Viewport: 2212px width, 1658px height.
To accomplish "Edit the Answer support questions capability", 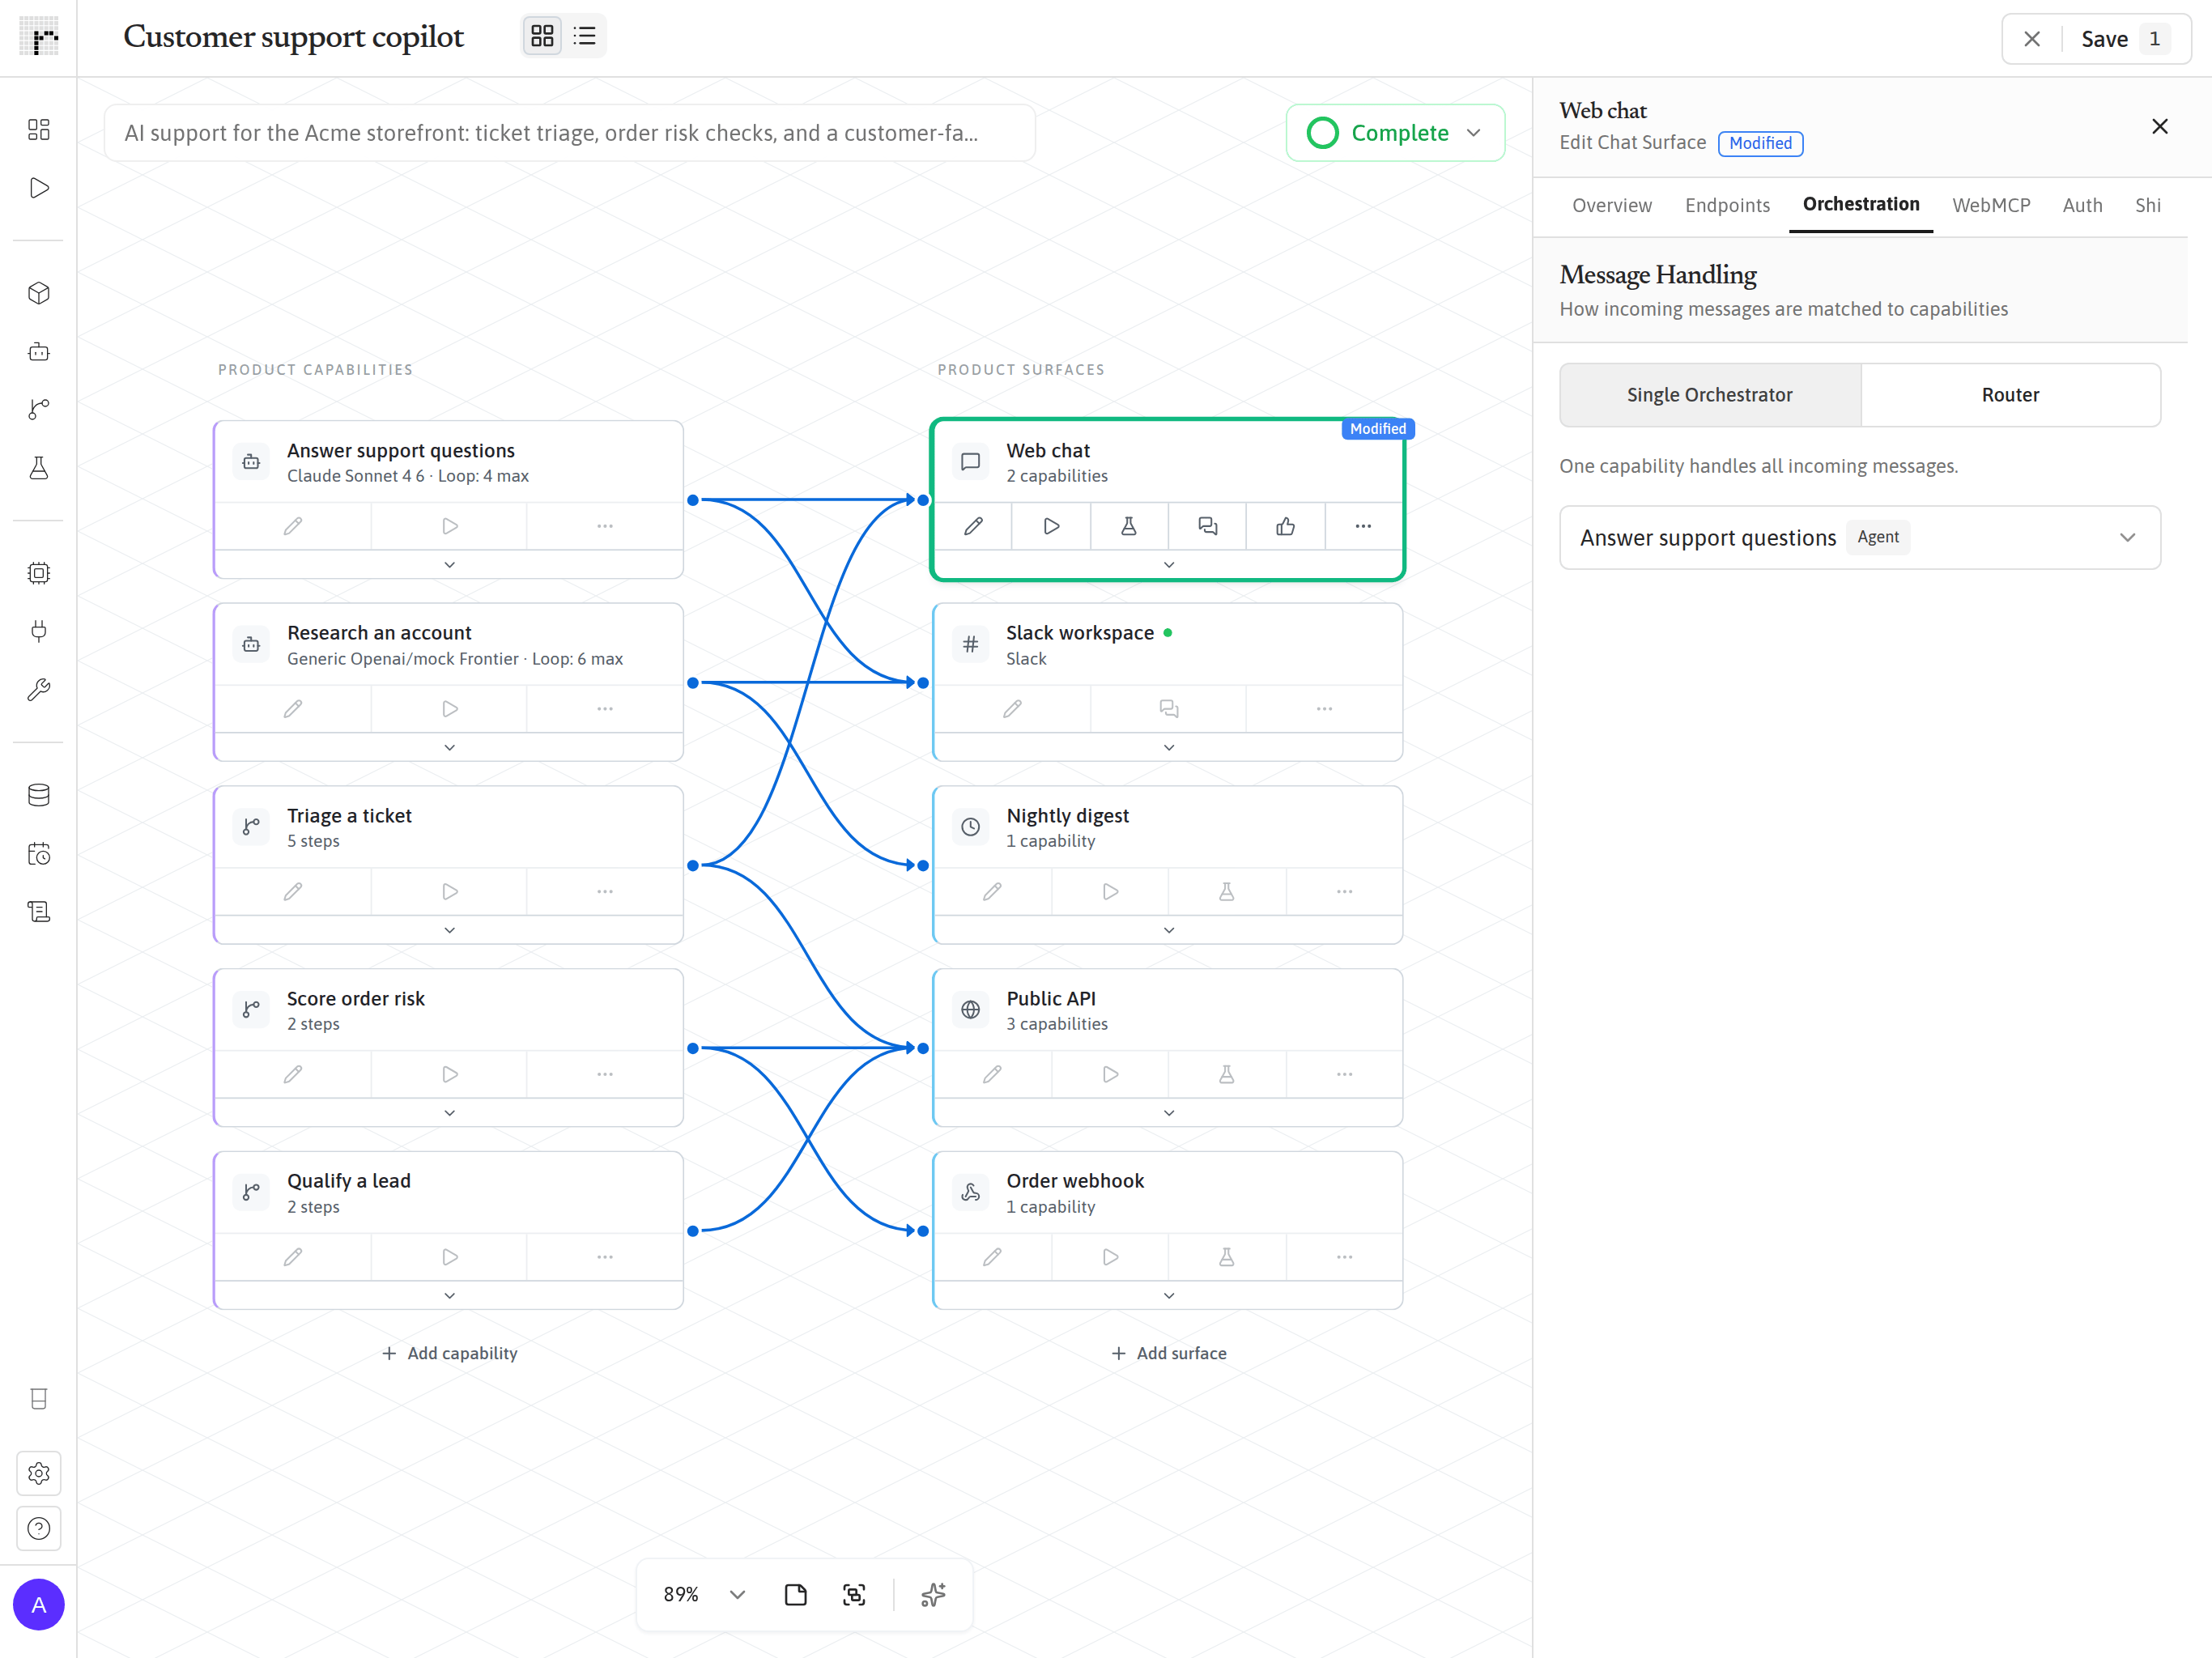I will click(x=293, y=526).
